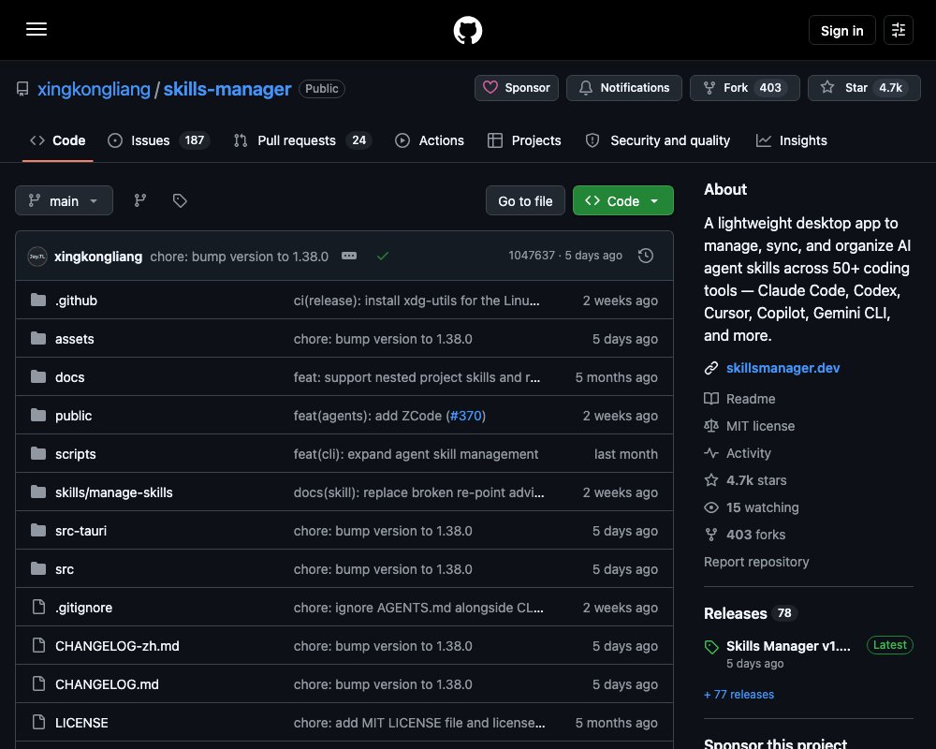Open the Security and quality tab
Viewport: 936px width, 749px height.
pos(658,140)
